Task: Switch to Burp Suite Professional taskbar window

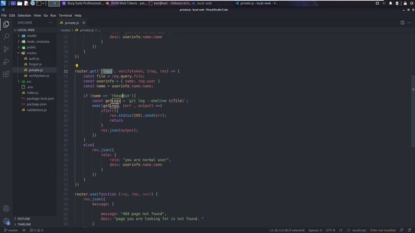Action: (x=82, y=3)
